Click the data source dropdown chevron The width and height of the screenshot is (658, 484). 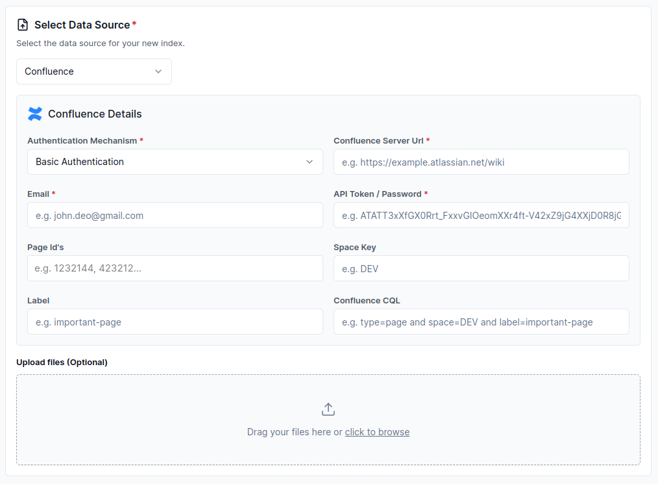[x=158, y=71]
